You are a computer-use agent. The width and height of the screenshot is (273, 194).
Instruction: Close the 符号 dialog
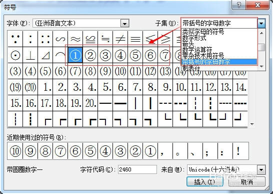(257, 5)
